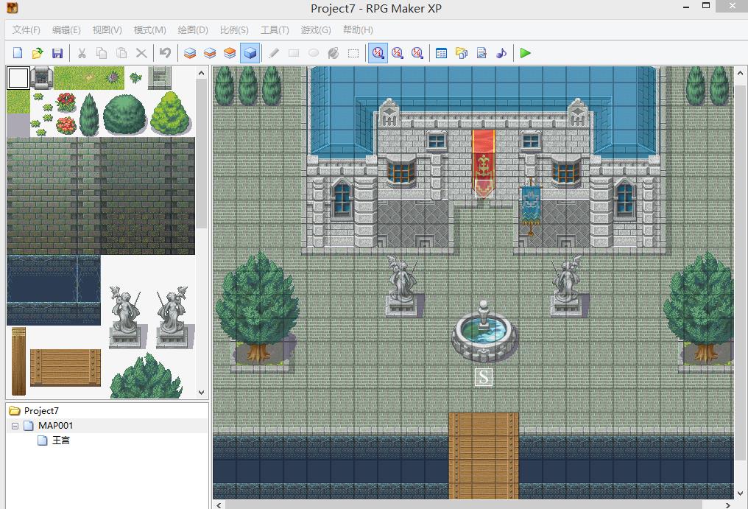
Task: Pick the round green bush tile
Action: (124, 113)
